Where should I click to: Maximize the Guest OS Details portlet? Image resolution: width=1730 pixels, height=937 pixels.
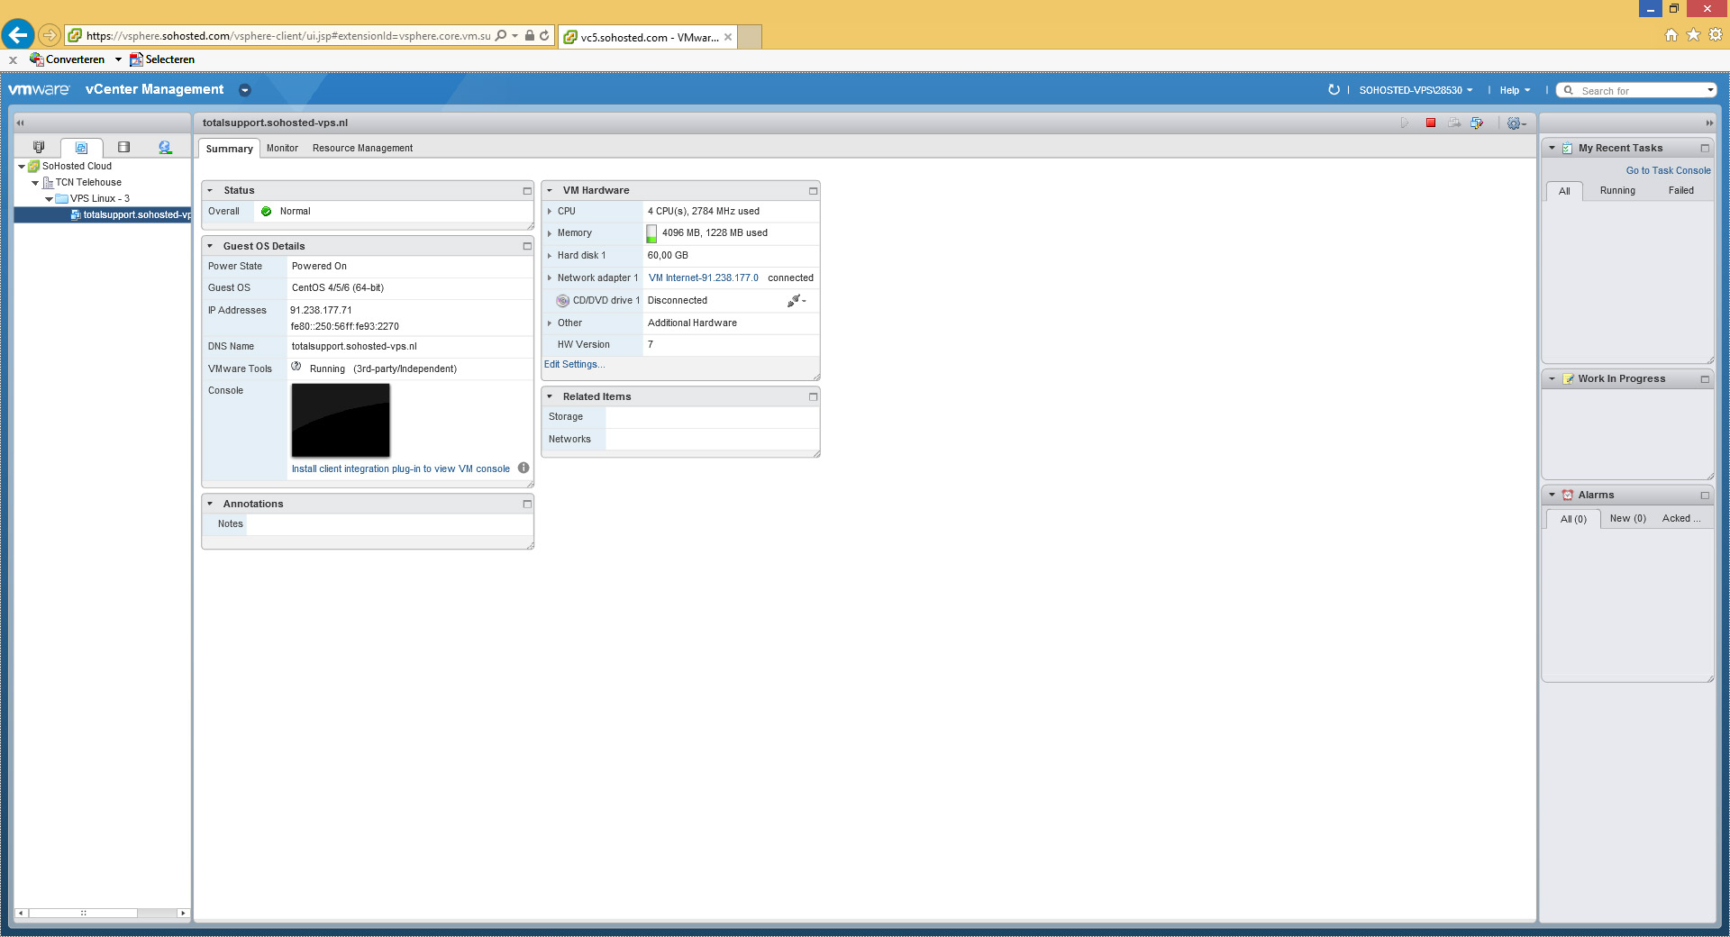point(527,246)
